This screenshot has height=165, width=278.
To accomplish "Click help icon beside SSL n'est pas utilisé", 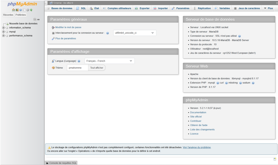I will pyautogui.click(x=239, y=36).
